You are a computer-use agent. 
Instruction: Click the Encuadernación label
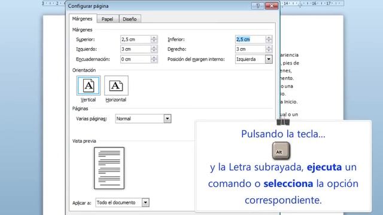coord(93,59)
